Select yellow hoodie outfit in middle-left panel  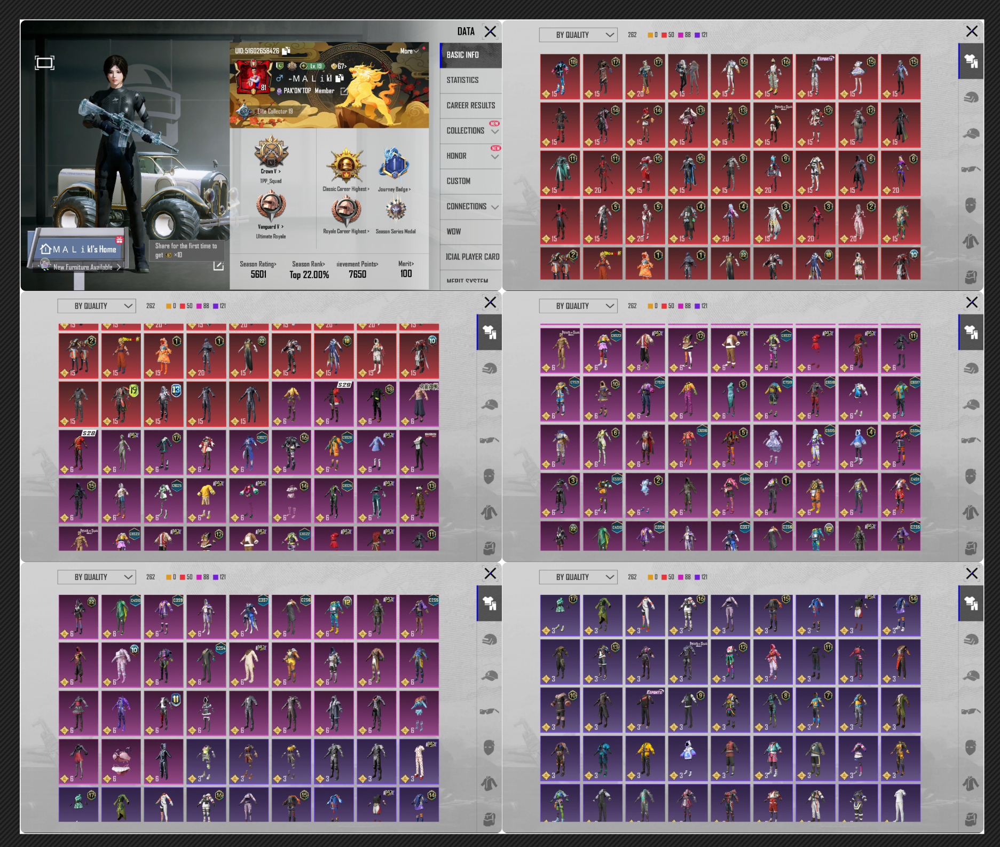206,500
